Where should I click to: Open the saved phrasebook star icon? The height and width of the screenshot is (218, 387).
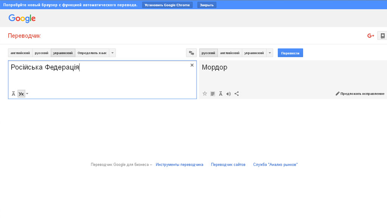(382, 36)
